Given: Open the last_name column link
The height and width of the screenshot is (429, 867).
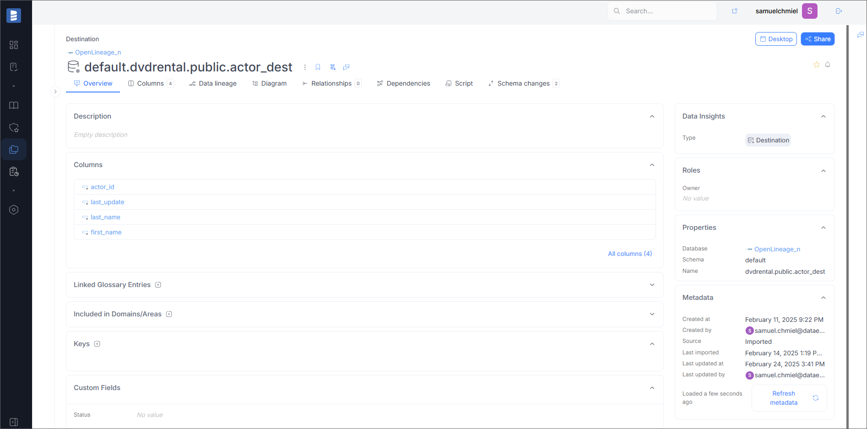Looking at the screenshot, I should coord(105,217).
